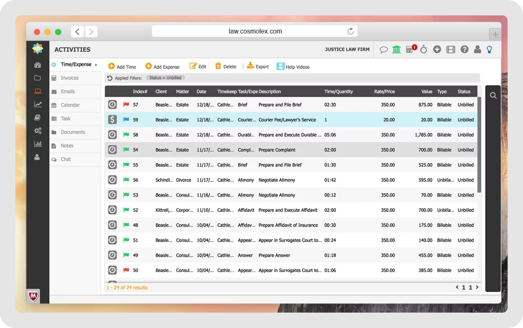Open the Documents section
The width and height of the screenshot is (523, 328).
tap(75, 132)
